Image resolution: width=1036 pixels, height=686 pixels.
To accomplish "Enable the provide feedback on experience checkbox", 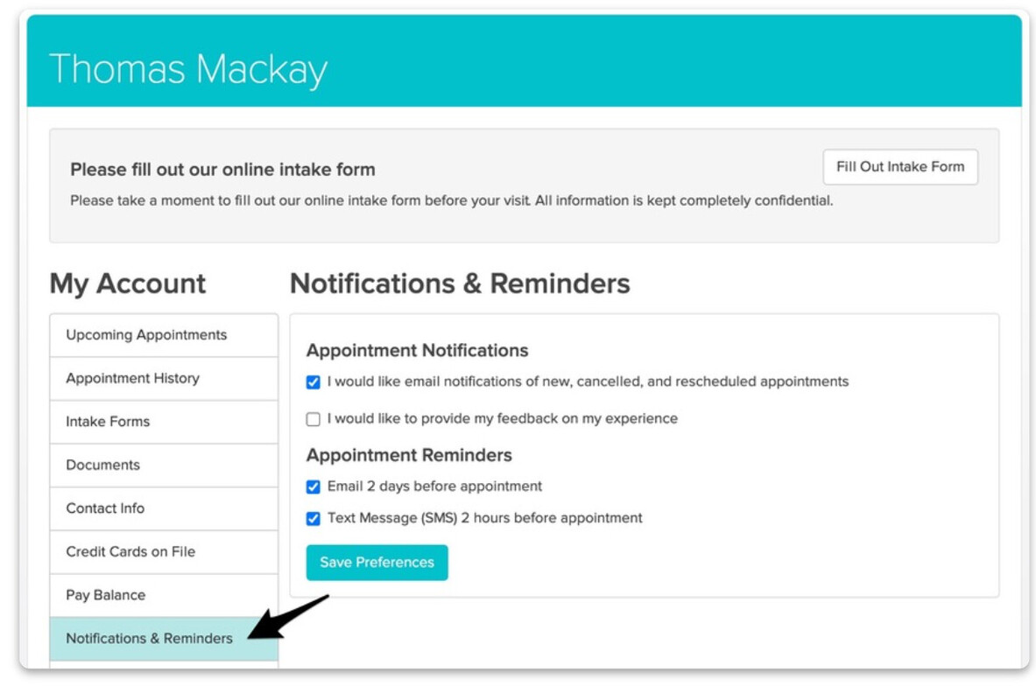I will (x=314, y=420).
